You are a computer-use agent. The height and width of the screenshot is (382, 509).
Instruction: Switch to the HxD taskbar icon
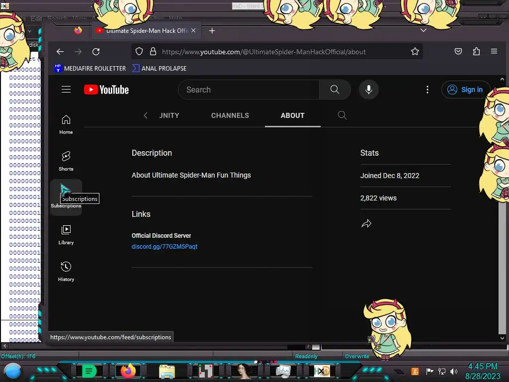tap(322, 371)
